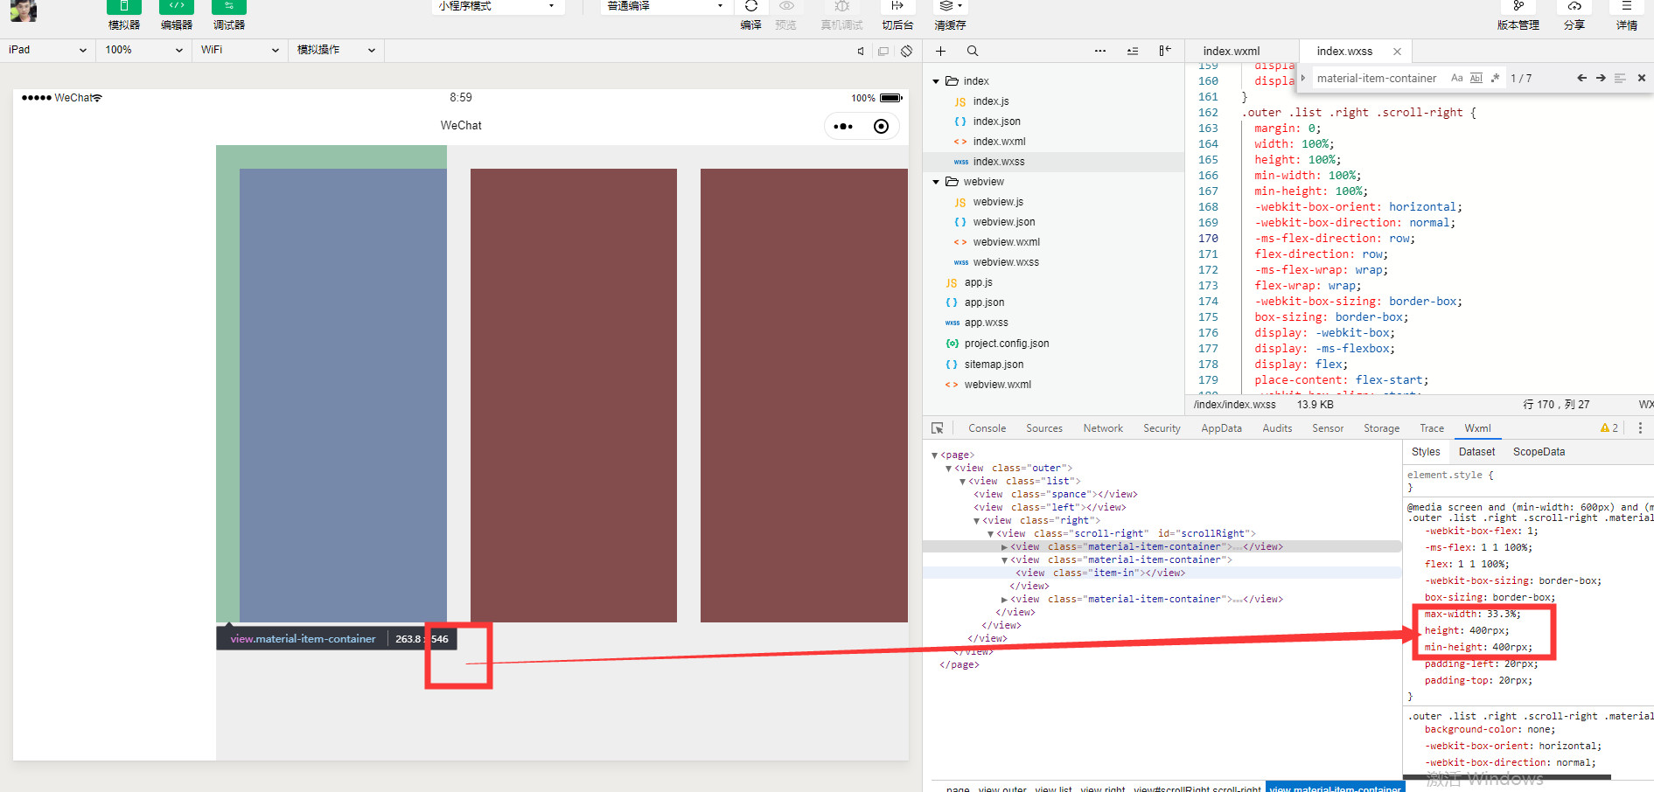Collapse the webview folder
Viewport: 1654px width, 792px height.
click(x=936, y=182)
